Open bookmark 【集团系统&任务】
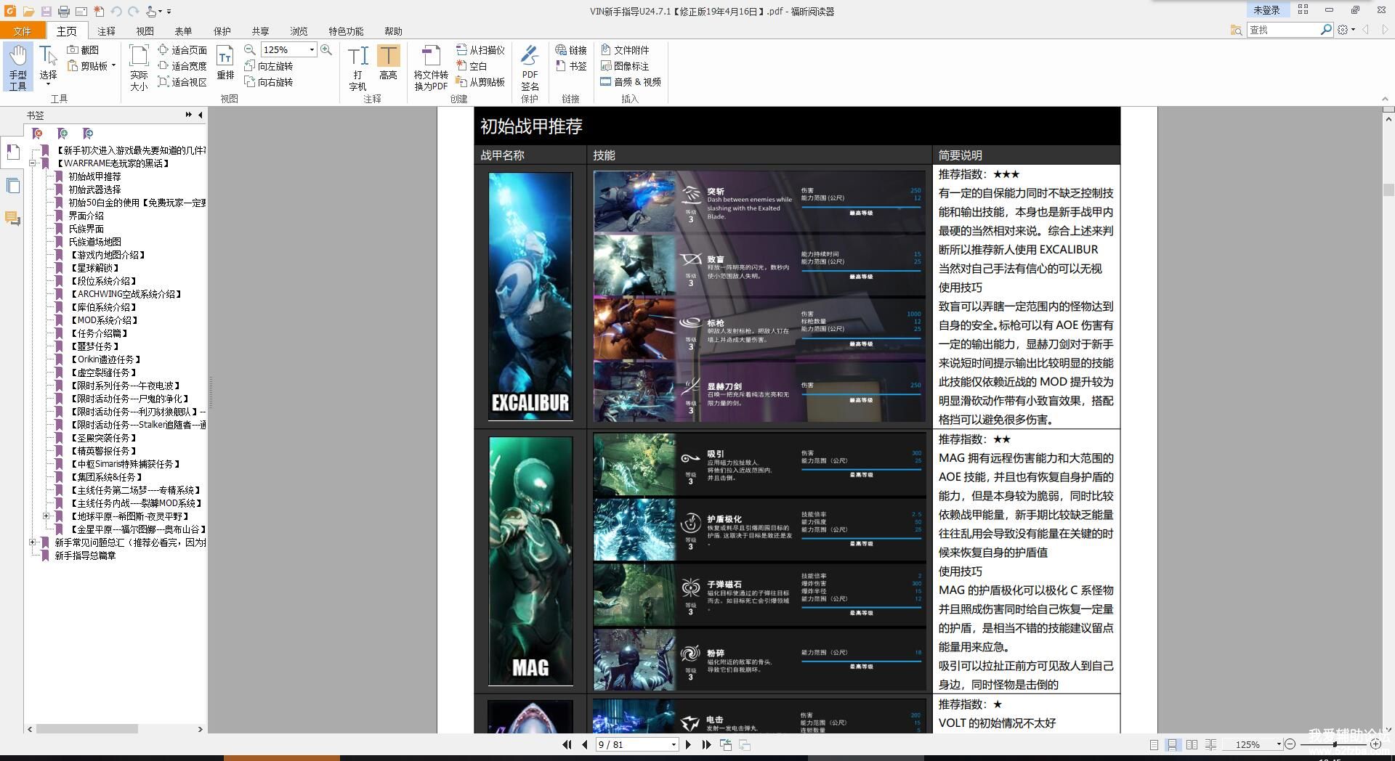 pyautogui.click(x=106, y=477)
